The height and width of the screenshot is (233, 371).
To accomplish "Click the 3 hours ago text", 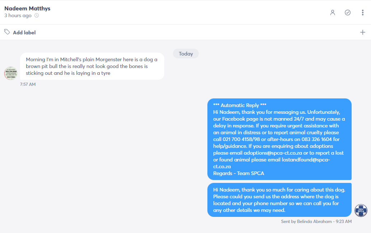I will click(x=18, y=16).
